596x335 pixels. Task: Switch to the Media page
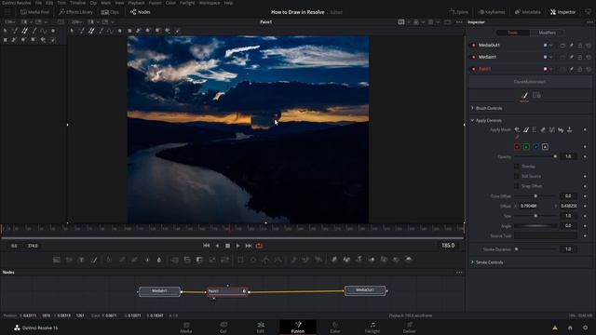186,328
